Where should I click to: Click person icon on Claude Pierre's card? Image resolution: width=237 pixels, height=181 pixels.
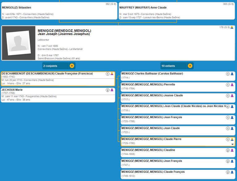[x=232, y=139]
